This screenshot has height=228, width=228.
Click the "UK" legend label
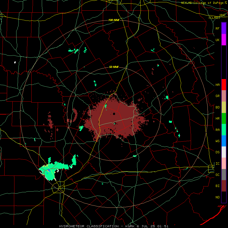pyautogui.click(x=218, y=40)
